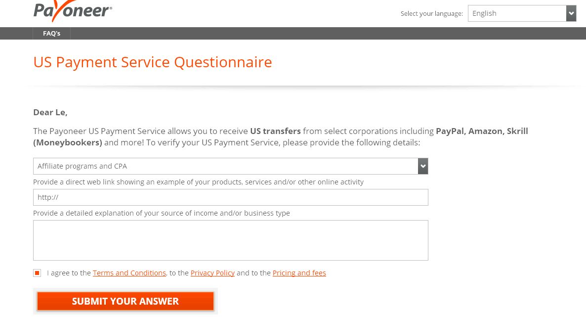The width and height of the screenshot is (586, 317).
Task: Open the Terms and Conditions link
Action: 129,273
